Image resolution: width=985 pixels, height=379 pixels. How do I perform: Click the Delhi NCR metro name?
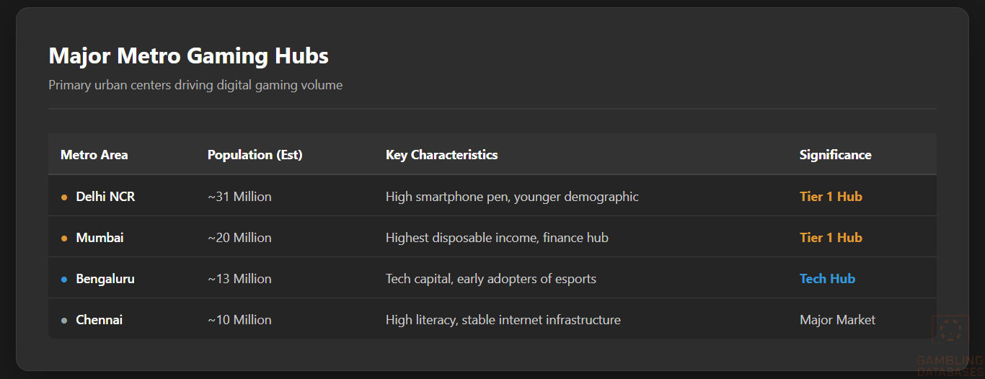coord(105,197)
